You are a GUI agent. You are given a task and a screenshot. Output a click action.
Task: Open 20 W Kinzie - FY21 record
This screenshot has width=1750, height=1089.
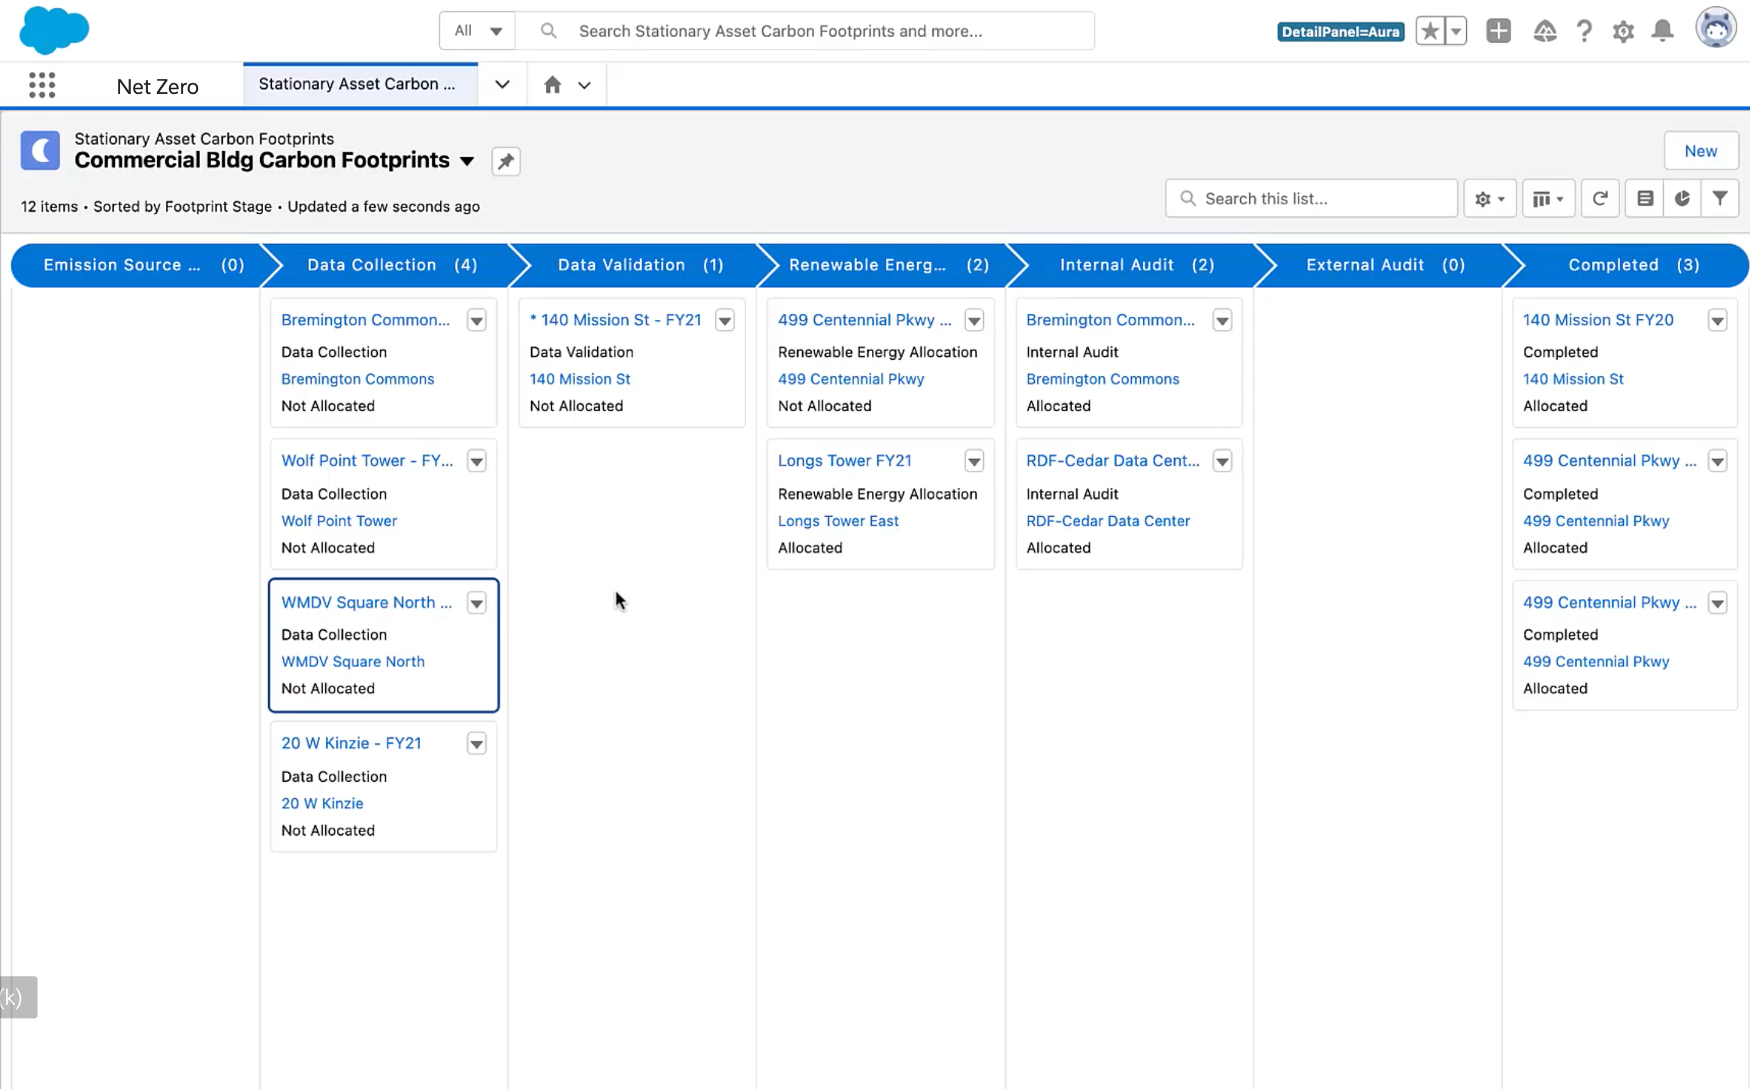click(x=352, y=743)
